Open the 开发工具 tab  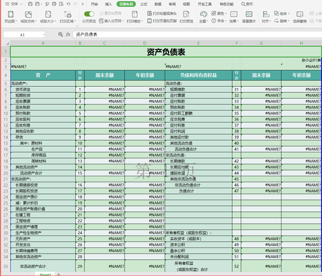[x=205, y=4]
